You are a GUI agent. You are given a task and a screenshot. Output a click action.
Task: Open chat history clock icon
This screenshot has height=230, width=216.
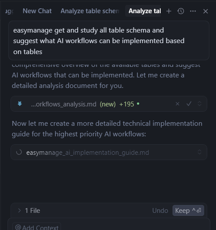[181, 11]
